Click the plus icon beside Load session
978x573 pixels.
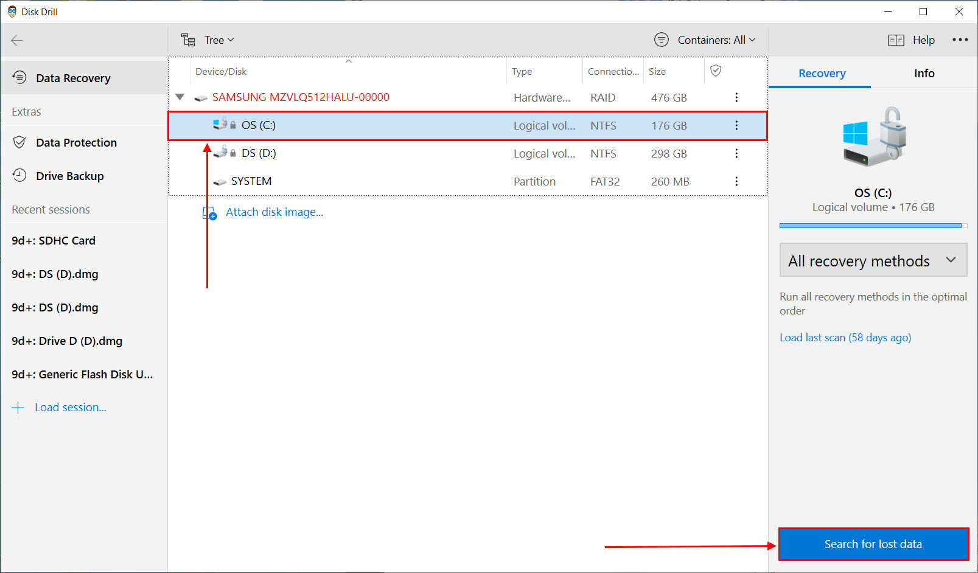coord(18,408)
